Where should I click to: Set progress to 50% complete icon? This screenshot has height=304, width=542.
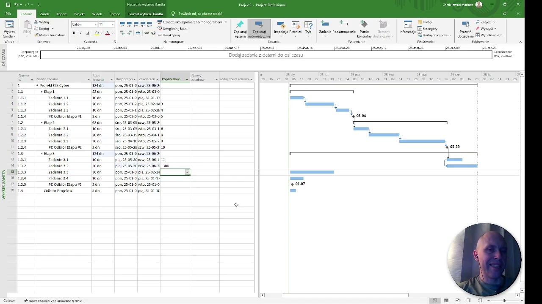pyautogui.click(x=136, y=24)
